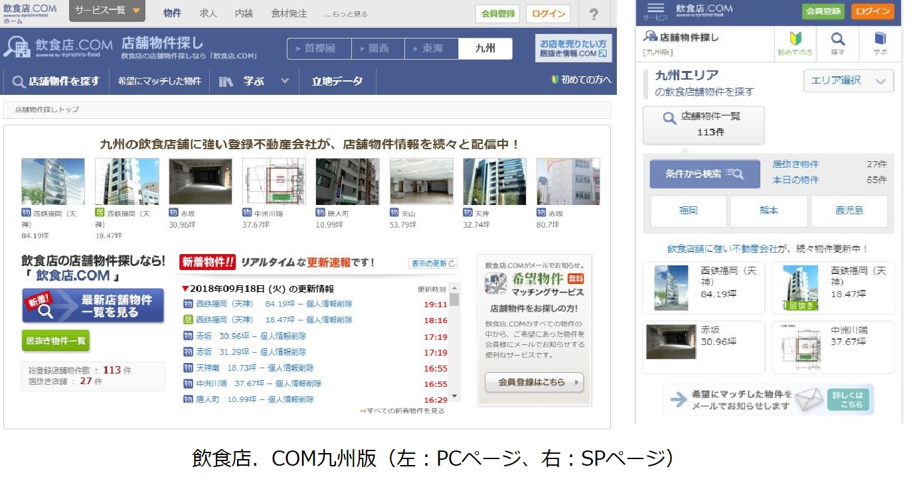Click the 最新店舗物件一覧を見る button

click(x=93, y=306)
